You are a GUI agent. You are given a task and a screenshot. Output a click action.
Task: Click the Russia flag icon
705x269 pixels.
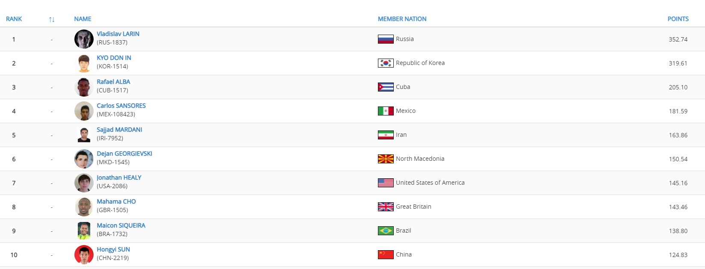point(386,39)
